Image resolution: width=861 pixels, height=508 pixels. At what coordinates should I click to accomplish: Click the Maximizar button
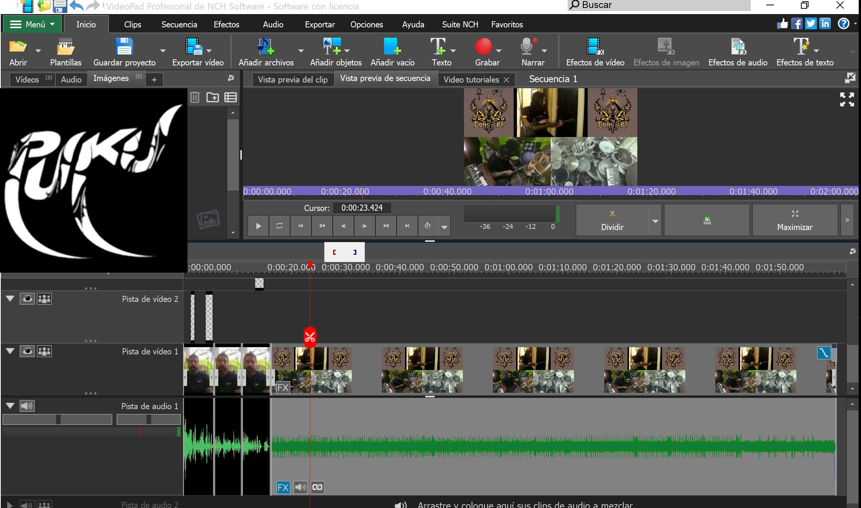pyautogui.click(x=795, y=220)
